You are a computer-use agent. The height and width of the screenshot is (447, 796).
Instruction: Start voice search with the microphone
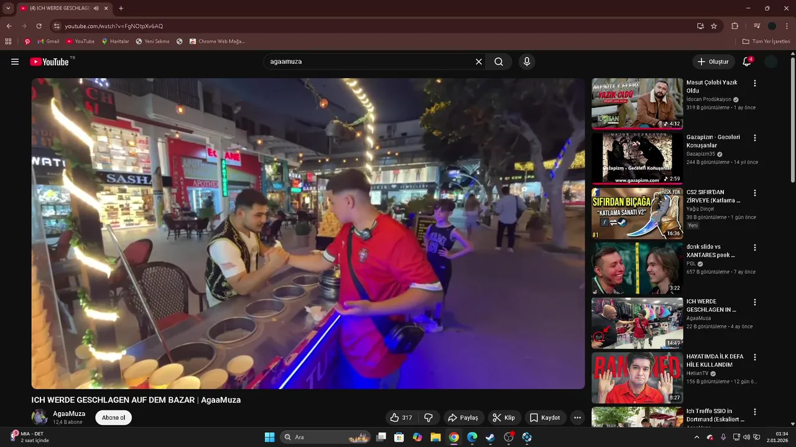(527, 61)
